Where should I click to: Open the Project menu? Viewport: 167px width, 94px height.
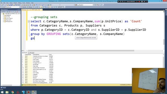point(15,3)
